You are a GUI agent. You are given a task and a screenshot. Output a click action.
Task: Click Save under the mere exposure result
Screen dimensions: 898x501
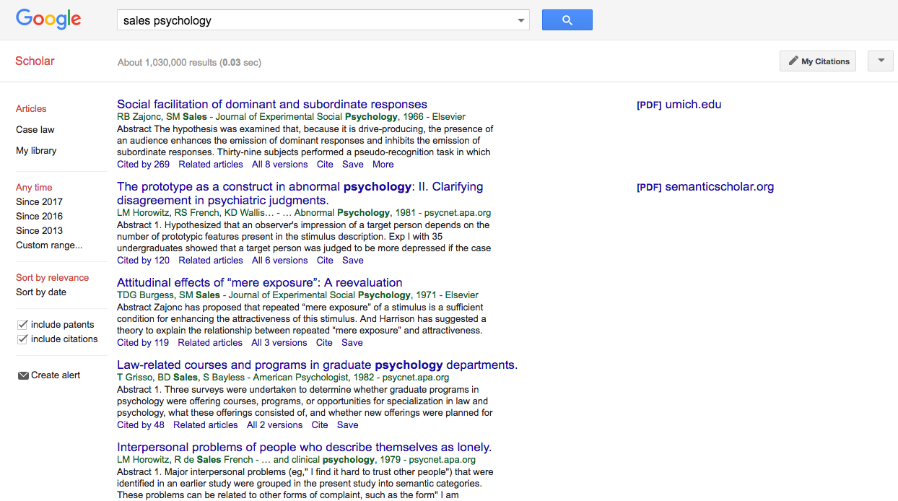352,343
